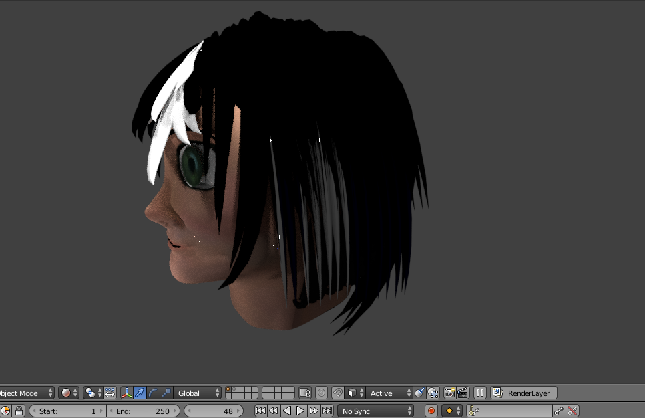Toggle automatic keyframe record button
645x418 pixels.
coord(431,411)
